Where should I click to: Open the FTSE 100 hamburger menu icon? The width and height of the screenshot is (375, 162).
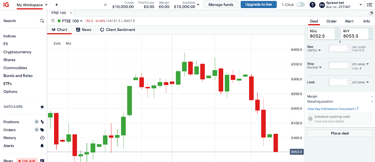tap(53, 21)
